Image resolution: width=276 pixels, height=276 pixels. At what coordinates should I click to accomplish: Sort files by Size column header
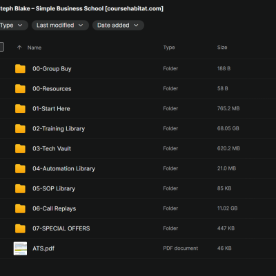point(222,48)
